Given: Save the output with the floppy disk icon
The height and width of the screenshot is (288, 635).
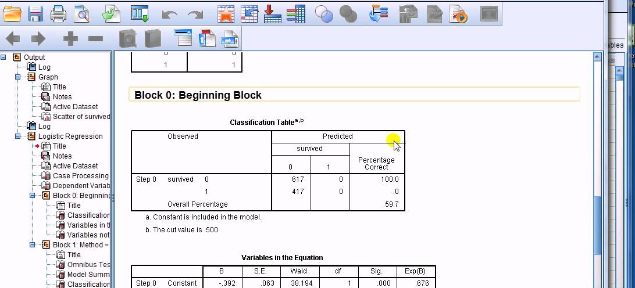Looking at the screenshot, I should click(x=35, y=14).
